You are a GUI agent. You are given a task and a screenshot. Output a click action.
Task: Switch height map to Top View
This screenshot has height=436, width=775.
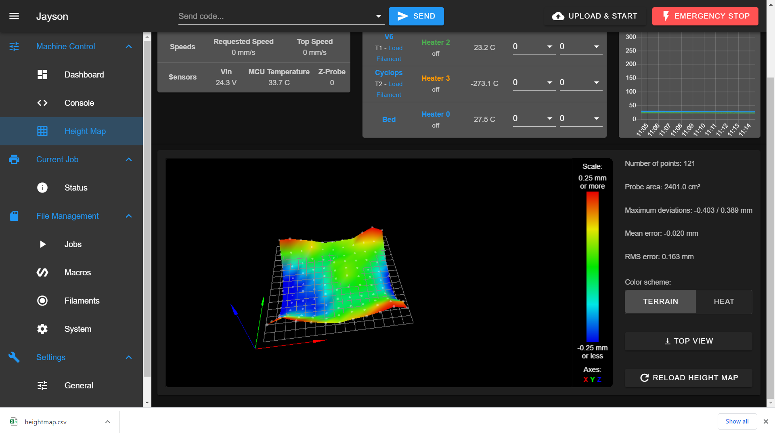pos(688,341)
